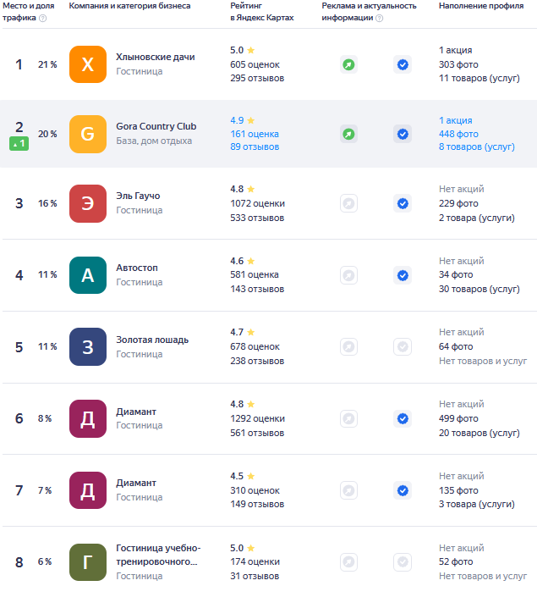The height and width of the screenshot is (597, 537).
Task: Click the '30 товаров (услуг)' text
Action: pyautogui.click(x=479, y=290)
